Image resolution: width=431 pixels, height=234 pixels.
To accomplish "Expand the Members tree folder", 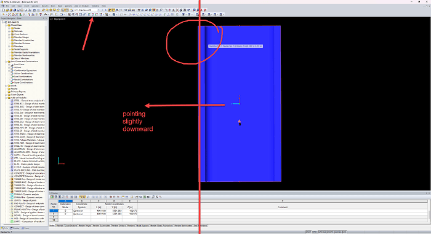I will point(9,46).
